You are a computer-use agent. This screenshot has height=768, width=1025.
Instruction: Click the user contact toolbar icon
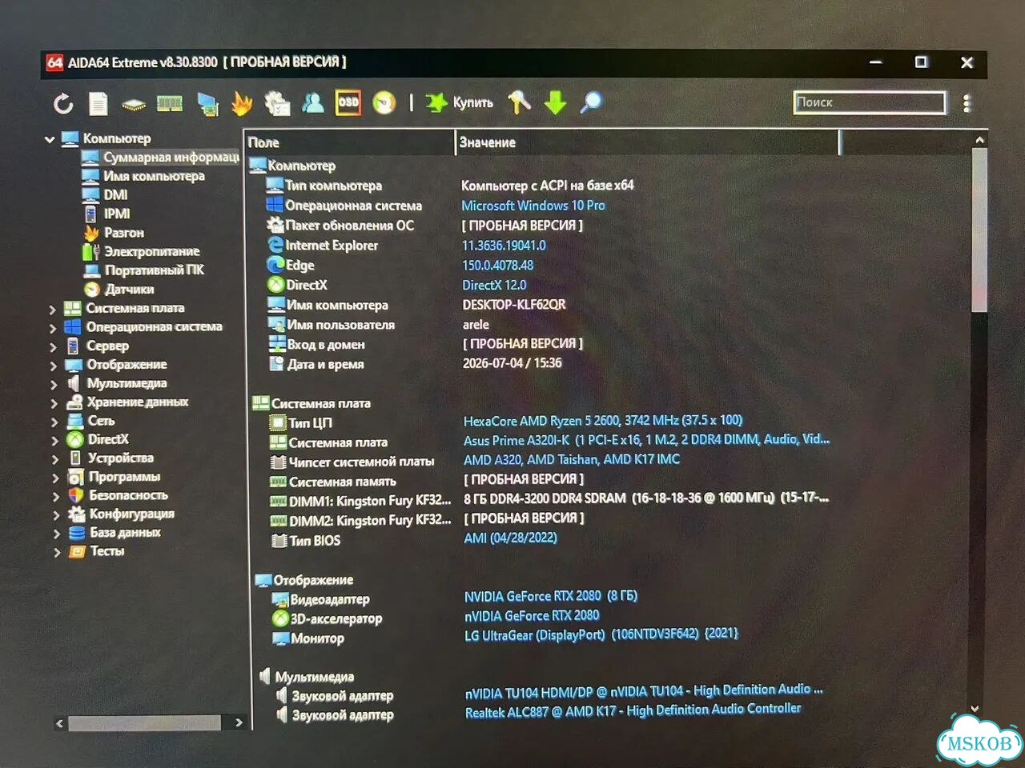coord(313,102)
